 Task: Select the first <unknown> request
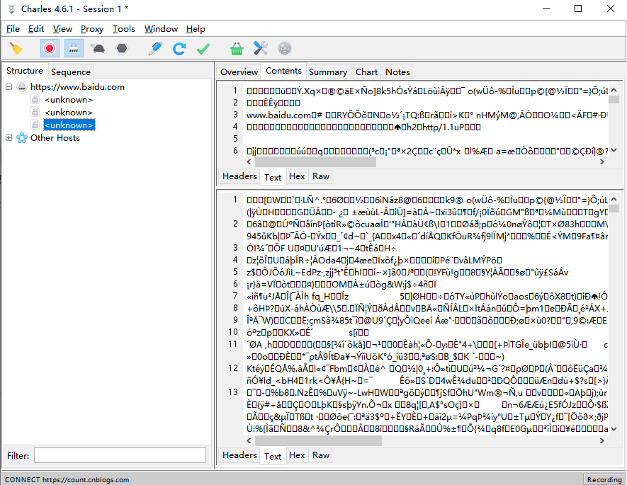click(x=69, y=99)
